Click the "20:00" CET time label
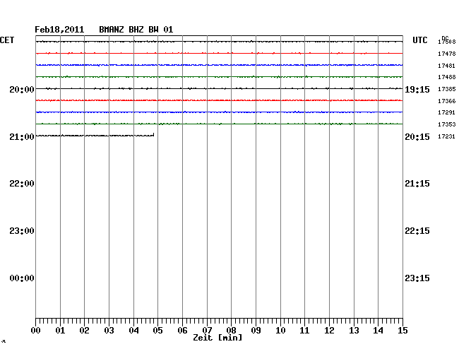The height and width of the screenshot is (349, 459). click(x=22, y=89)
